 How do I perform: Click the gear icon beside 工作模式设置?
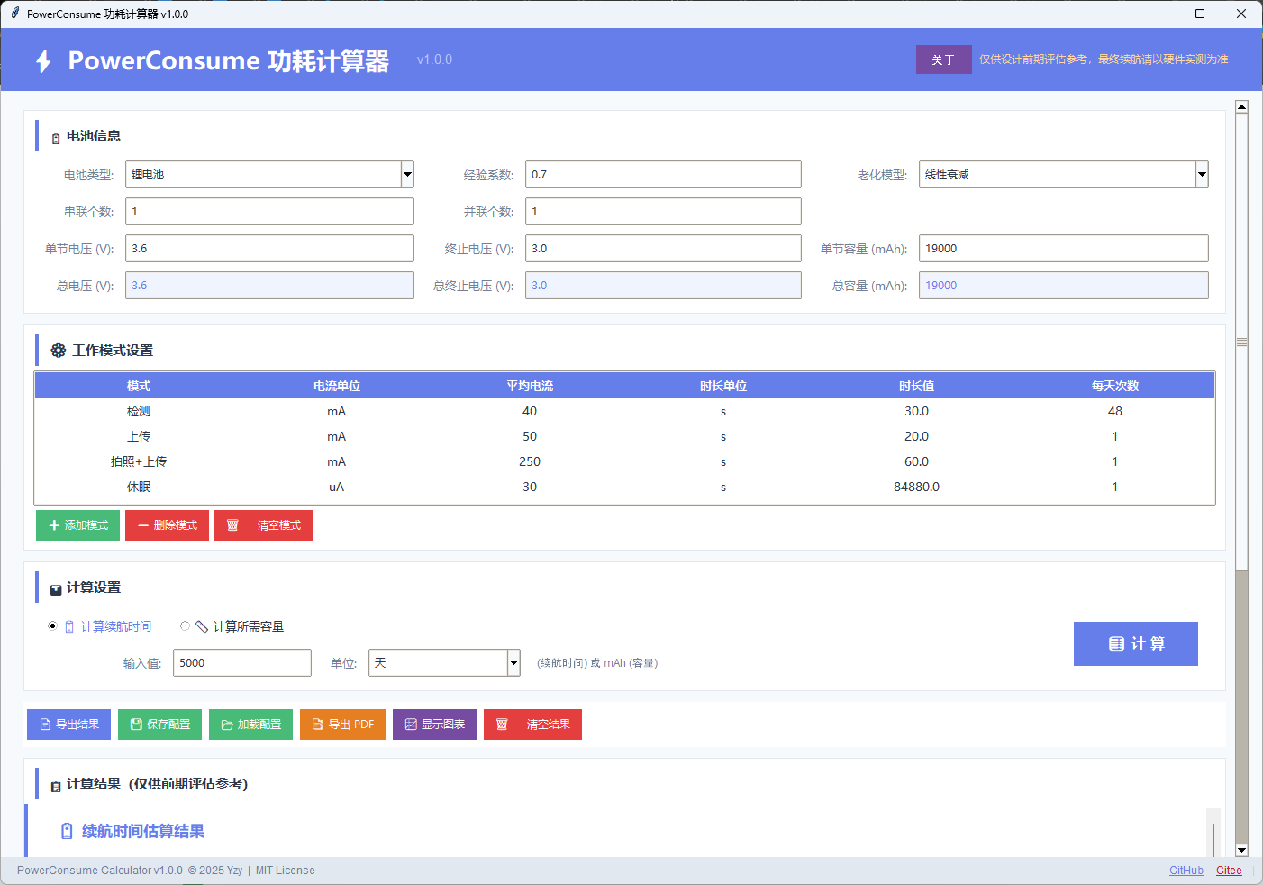tap(59, 351)
